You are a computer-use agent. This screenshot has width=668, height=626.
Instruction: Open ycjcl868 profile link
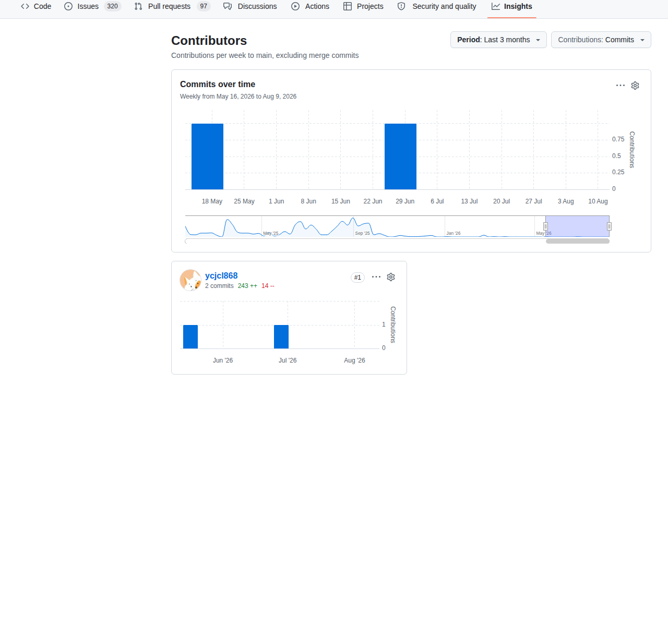pyautogui.click(x=221, y=275)
